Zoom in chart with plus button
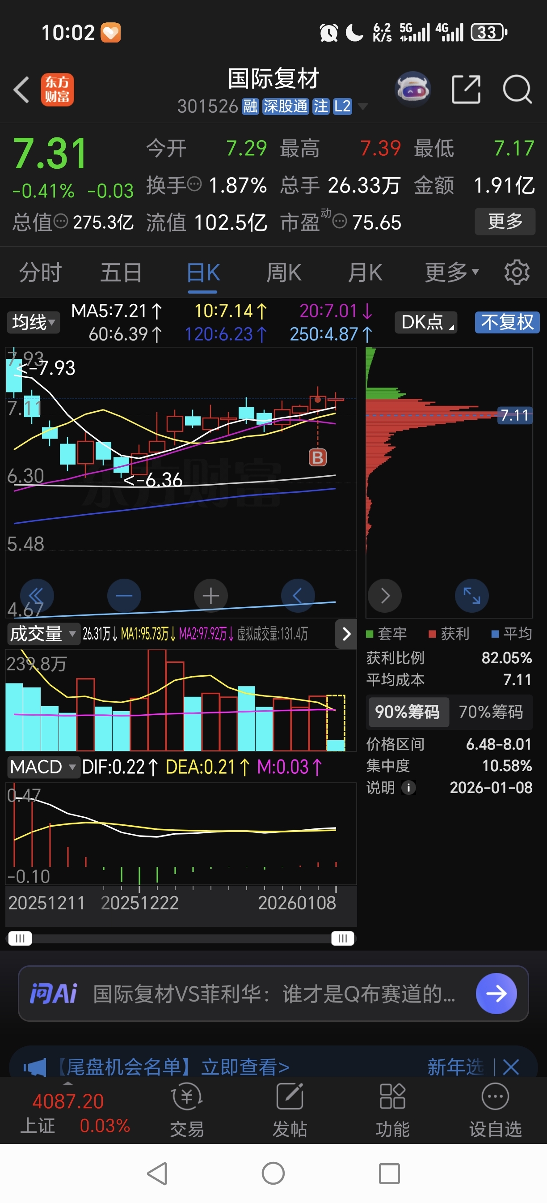Image resolution: width=547 pixels, height=1203 pixels. pyautogui.click(x=211, y=595)
